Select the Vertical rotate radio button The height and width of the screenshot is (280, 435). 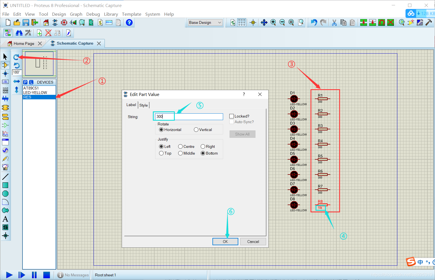tap(196, 130)
